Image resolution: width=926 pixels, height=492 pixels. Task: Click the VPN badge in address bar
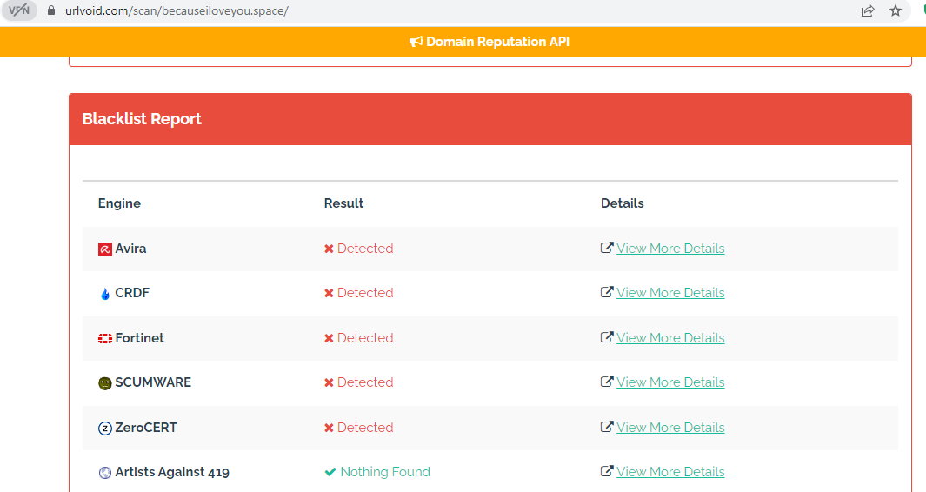pos(19,10)
